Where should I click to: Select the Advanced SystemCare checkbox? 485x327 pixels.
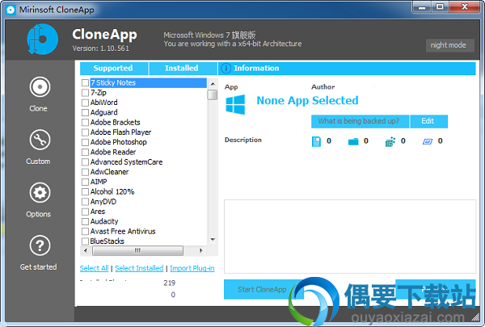coord(85,162)
